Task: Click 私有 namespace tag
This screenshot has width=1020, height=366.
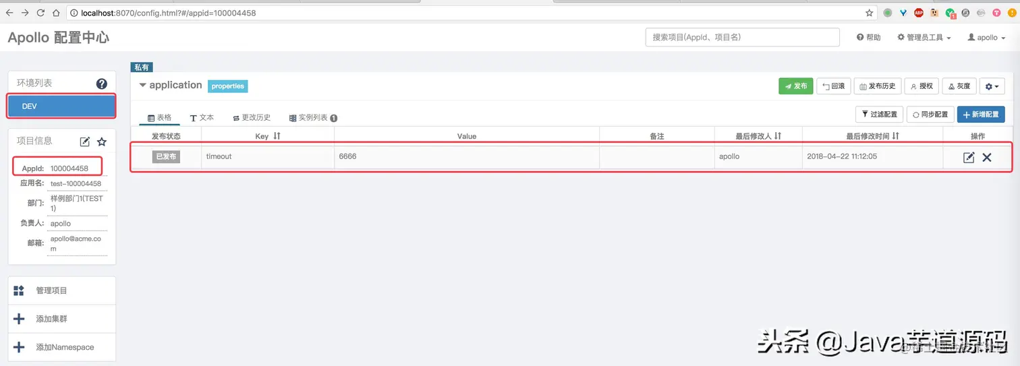Action: pos(142,67)
